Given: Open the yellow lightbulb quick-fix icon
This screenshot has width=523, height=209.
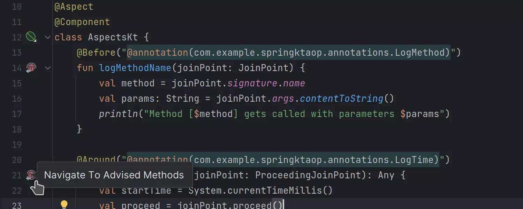Looking at the screenshot, I should pos(64,204).
